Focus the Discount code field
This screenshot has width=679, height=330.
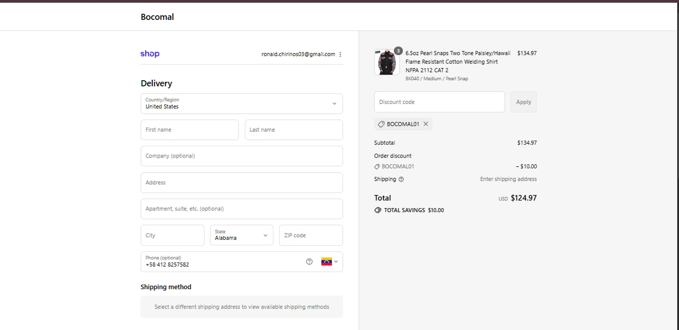pos(440,102)
